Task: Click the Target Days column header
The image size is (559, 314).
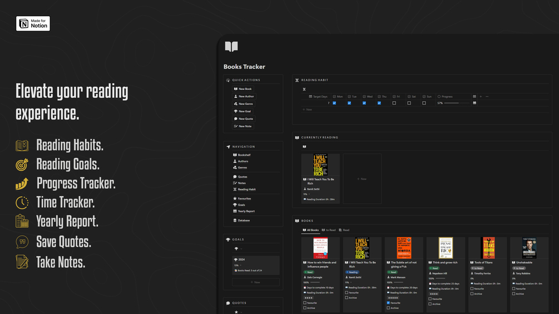Action: coord(318,97)
